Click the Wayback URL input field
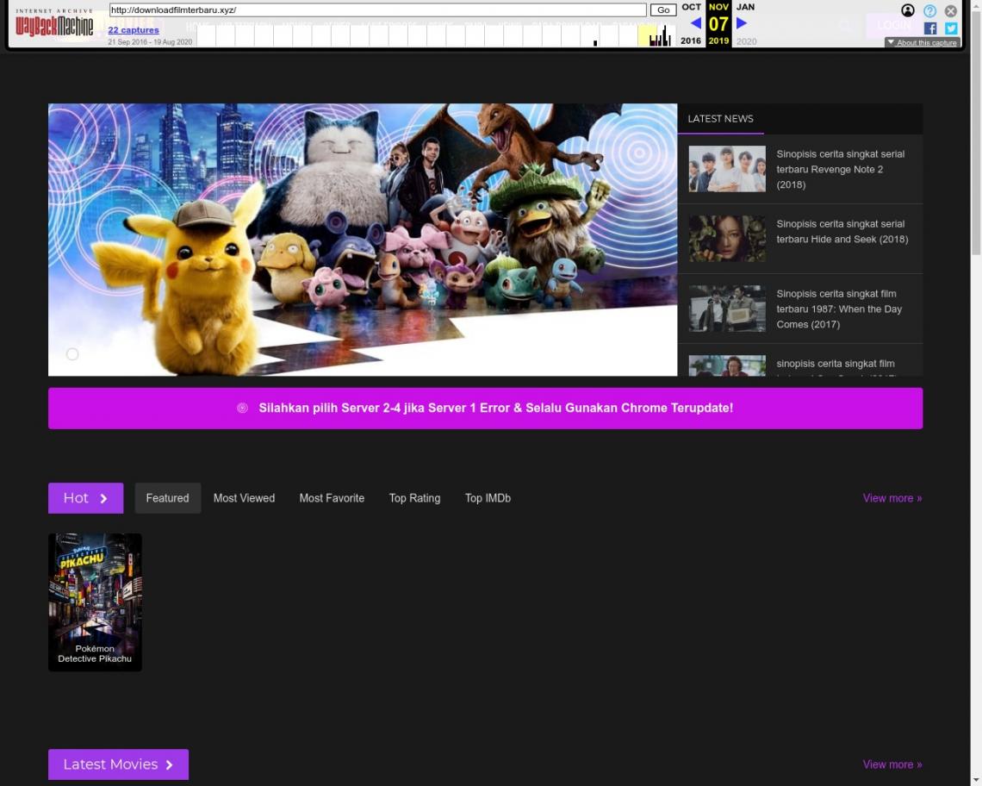This screenshot has height=786, width=982. coord(377,10)
